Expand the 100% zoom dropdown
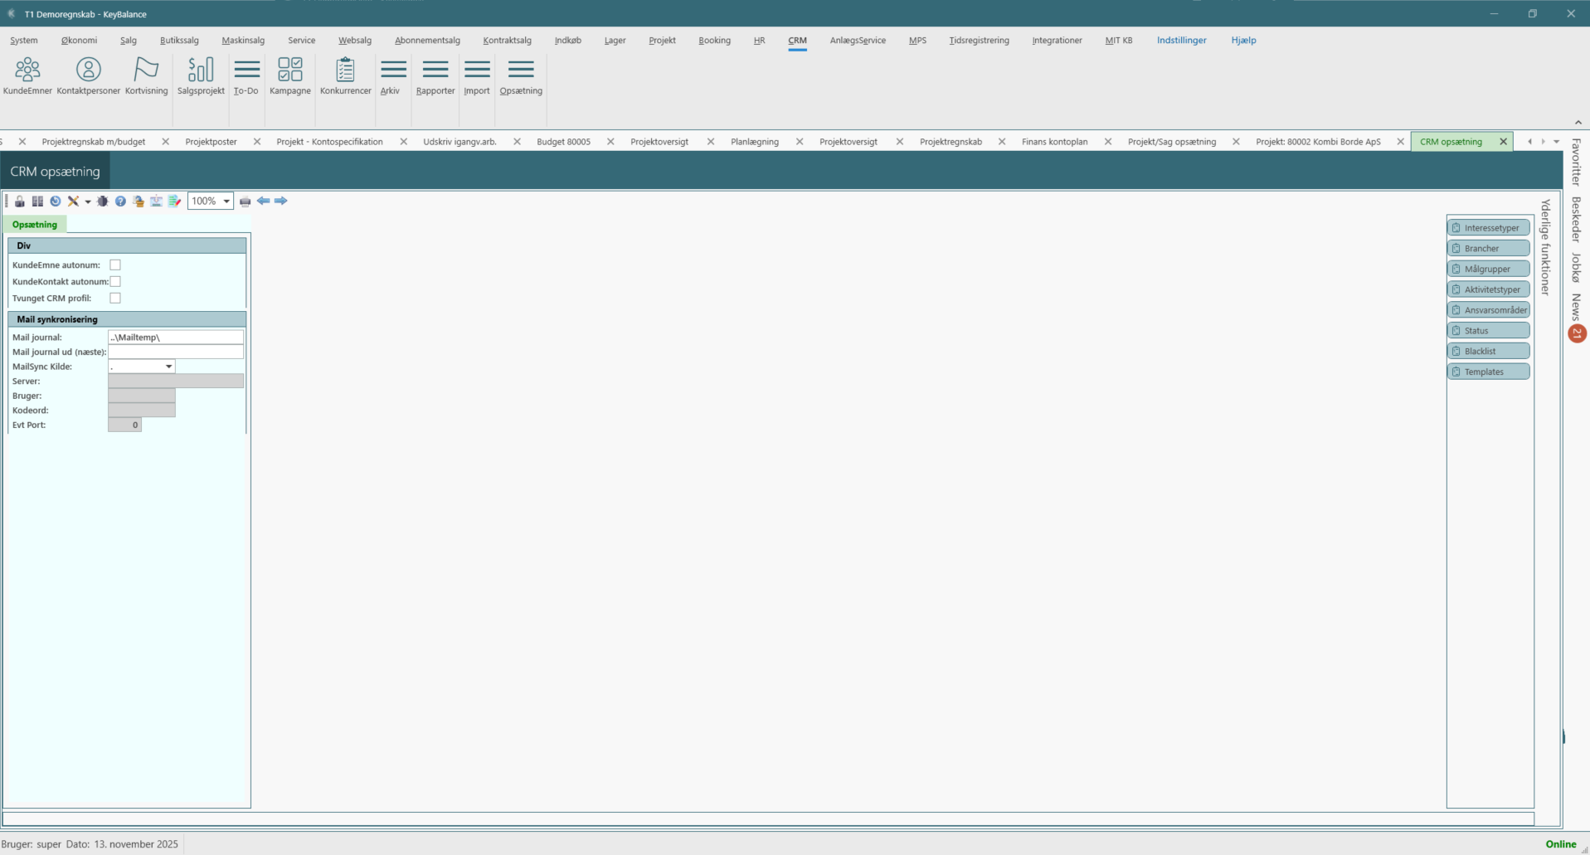This screenshot has width=1590, height=855. [226, 202]
